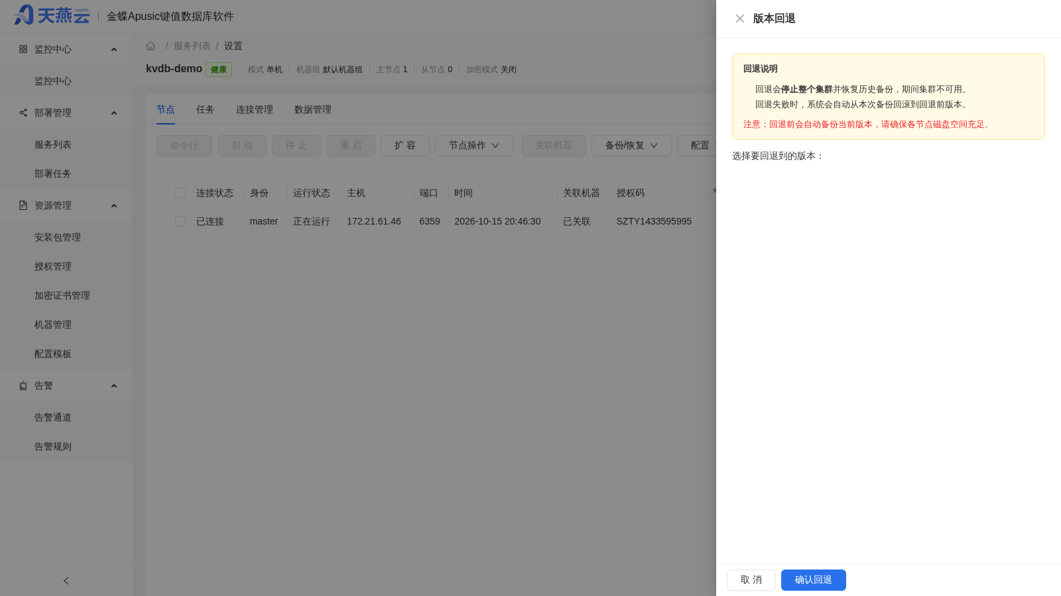Click the 部署管理 share icon in the sidebar

(x=23, y=113)
